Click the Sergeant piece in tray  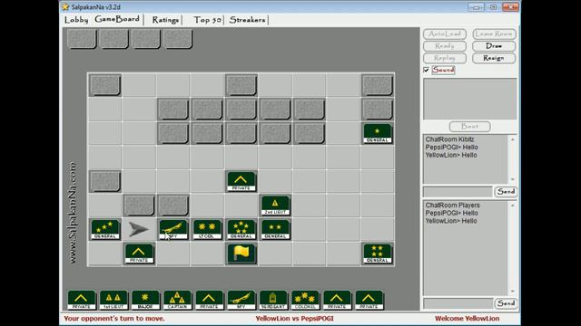273,300
